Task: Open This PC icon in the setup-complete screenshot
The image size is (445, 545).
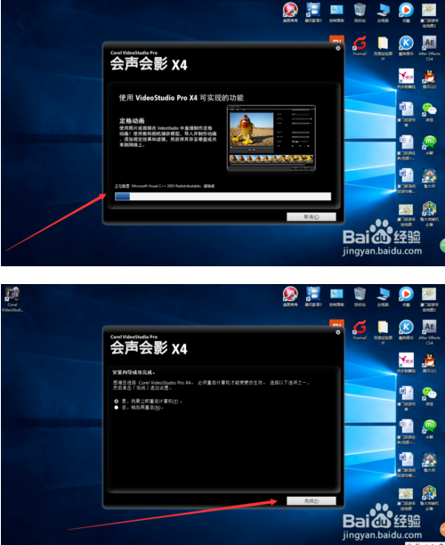Action: pos(383,297)
